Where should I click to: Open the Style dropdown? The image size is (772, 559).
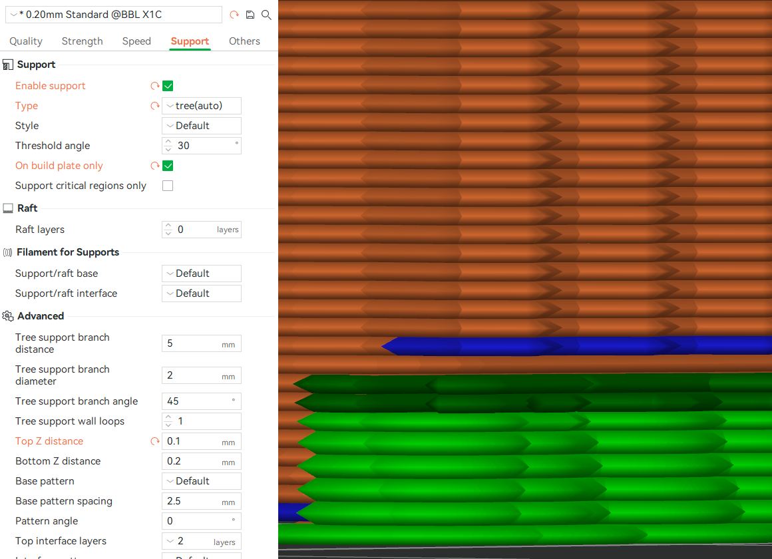[x=201, y=125]
